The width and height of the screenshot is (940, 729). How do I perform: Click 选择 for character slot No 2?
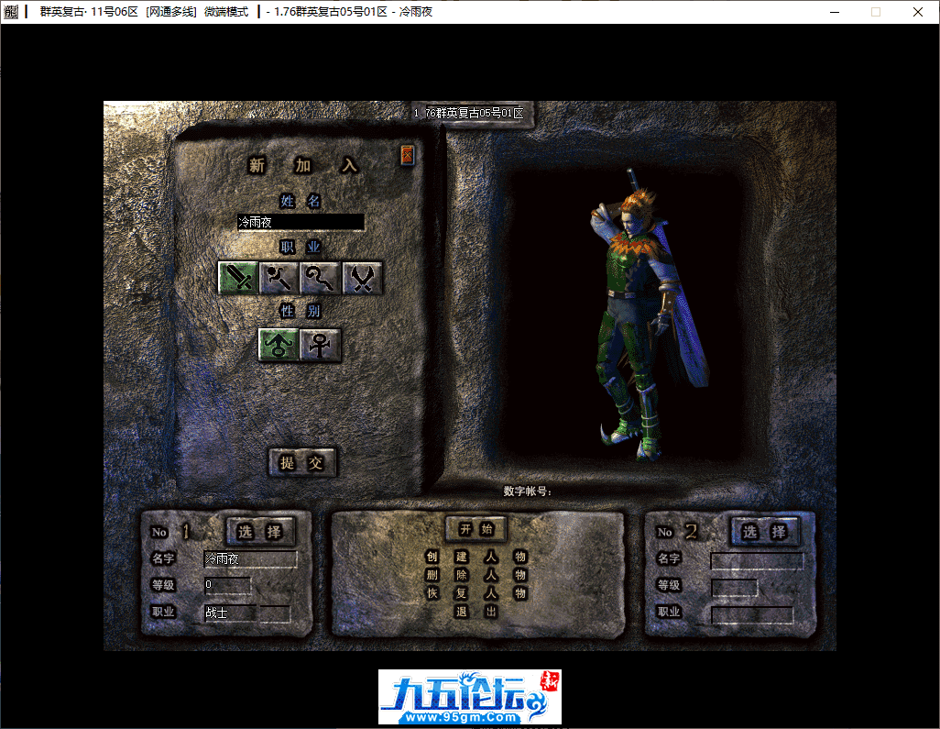(x=764, y=531)
